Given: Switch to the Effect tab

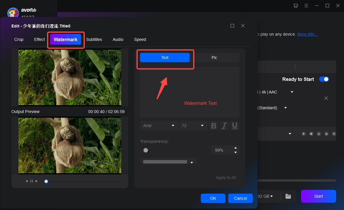Looking at the screenshot, I should tap(39, 39).
